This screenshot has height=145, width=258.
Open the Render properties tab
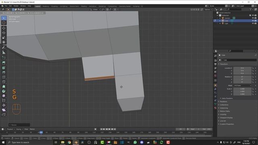pyautogui.click(x=215, y=60)
